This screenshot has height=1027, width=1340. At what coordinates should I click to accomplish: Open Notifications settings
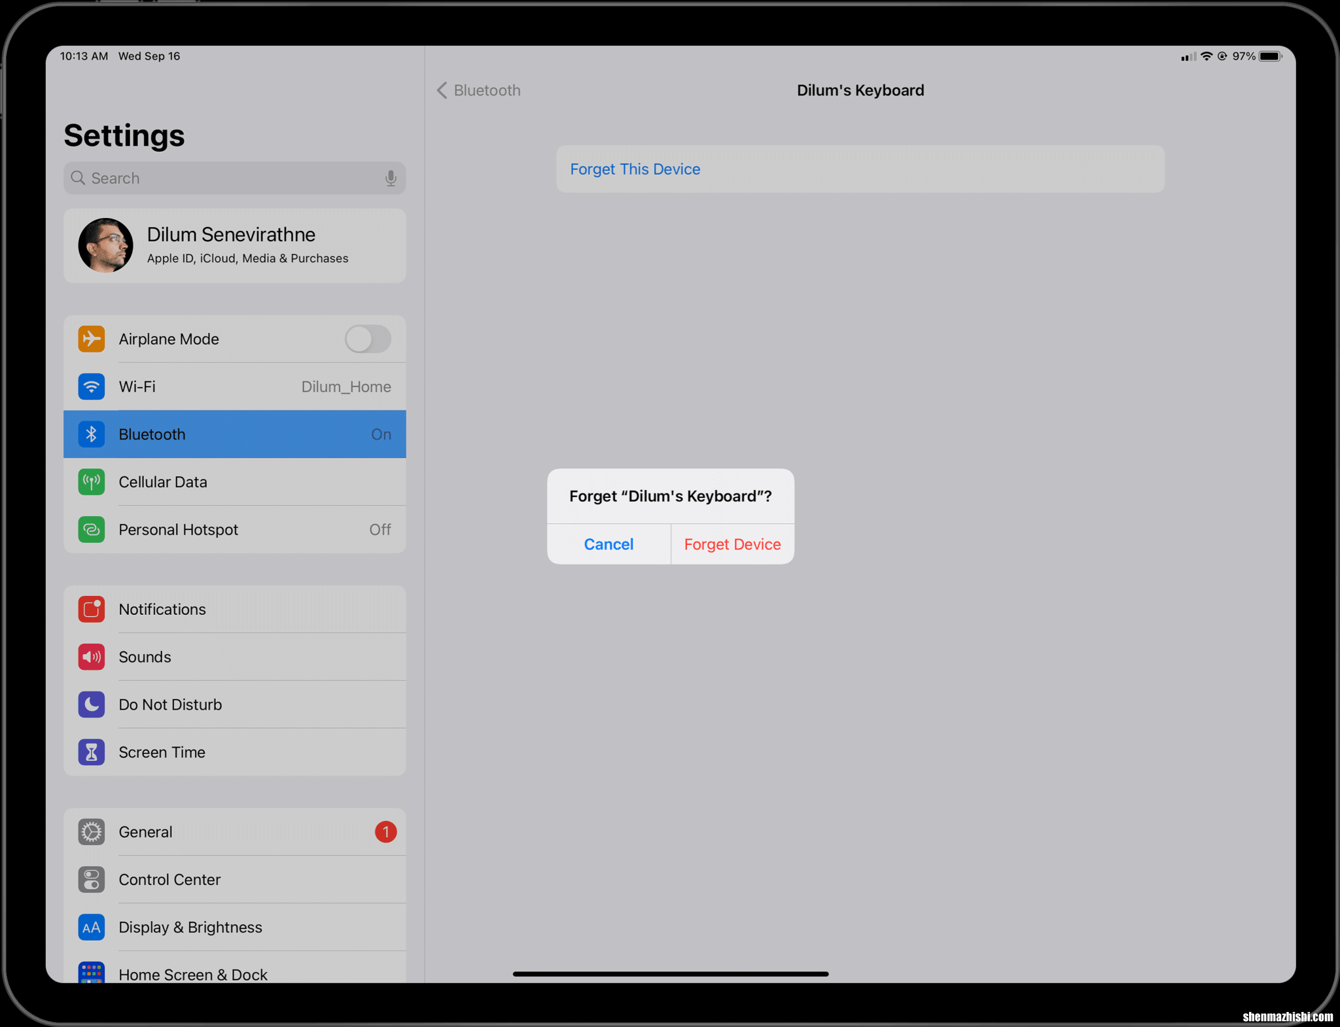tap(235, 609)
